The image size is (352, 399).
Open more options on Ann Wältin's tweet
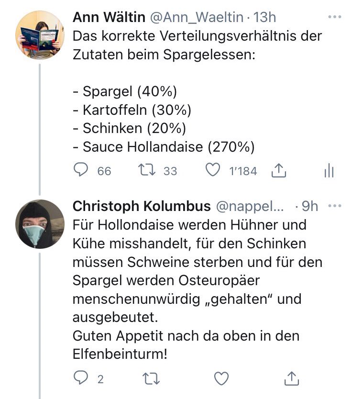point(333,17)
